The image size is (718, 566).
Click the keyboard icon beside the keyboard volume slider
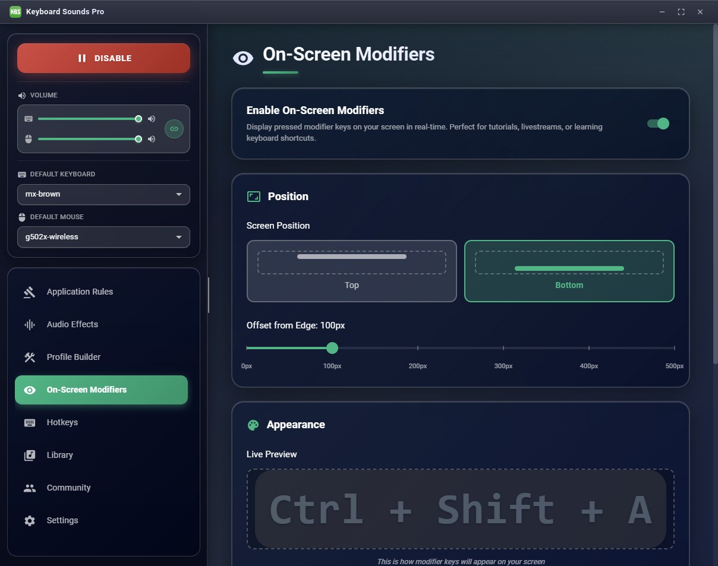pos(29,119)
